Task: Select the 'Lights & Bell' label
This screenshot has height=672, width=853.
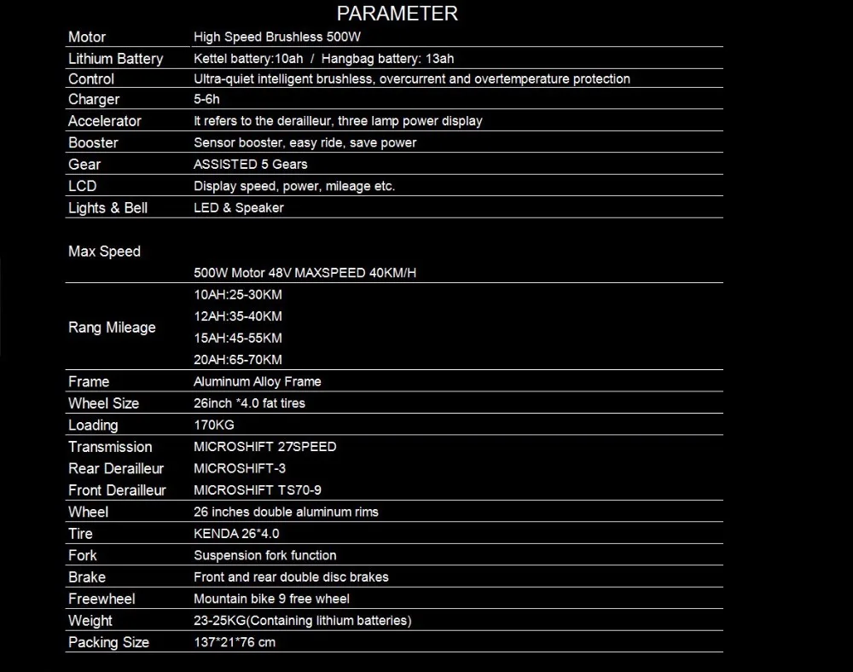Action: 107,208
